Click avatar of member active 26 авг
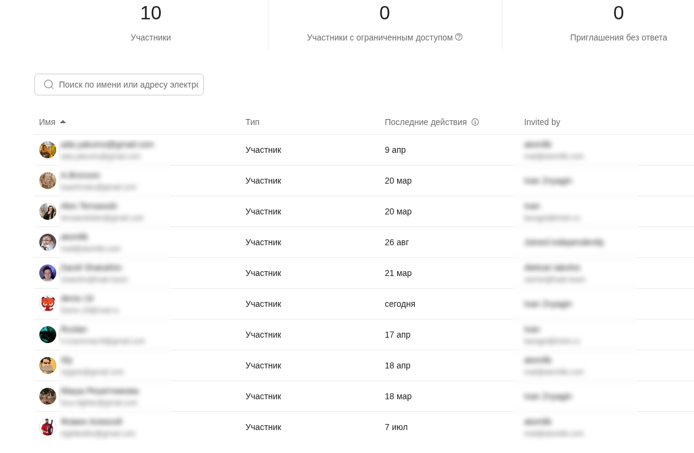The height and width of the screenshot is (453, 694). 48,242
